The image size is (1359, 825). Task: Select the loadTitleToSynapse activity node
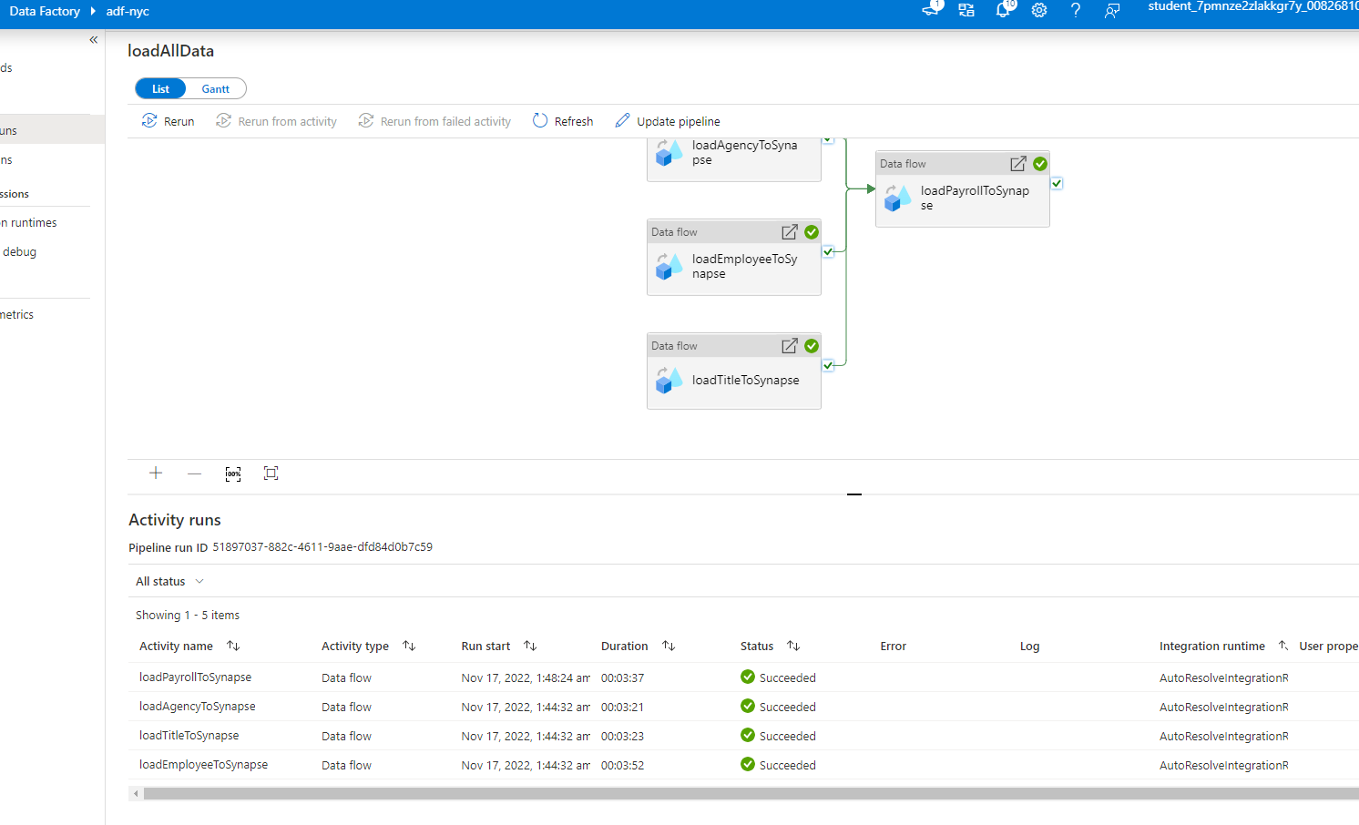click(x=734, y=371)
